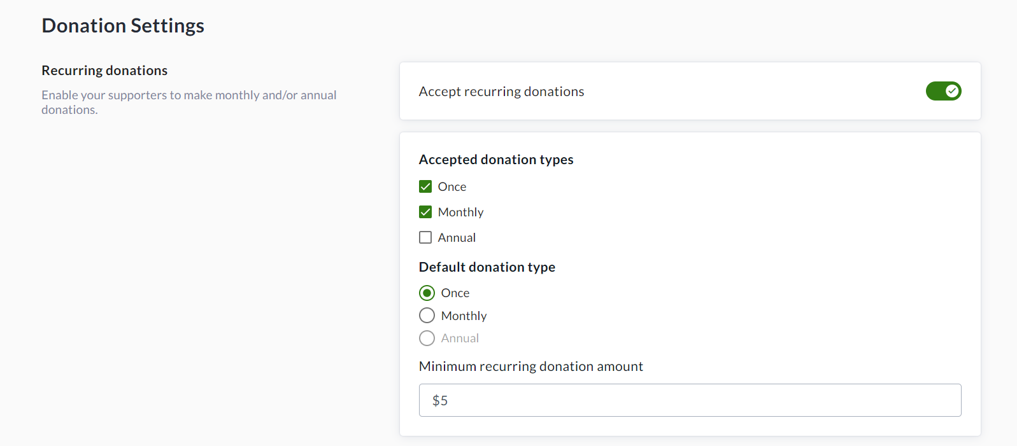Click the Monthly text beside its radio button
Viewport: 1017px width, 446px height.
pyautogui.click(x=464, y=316)
